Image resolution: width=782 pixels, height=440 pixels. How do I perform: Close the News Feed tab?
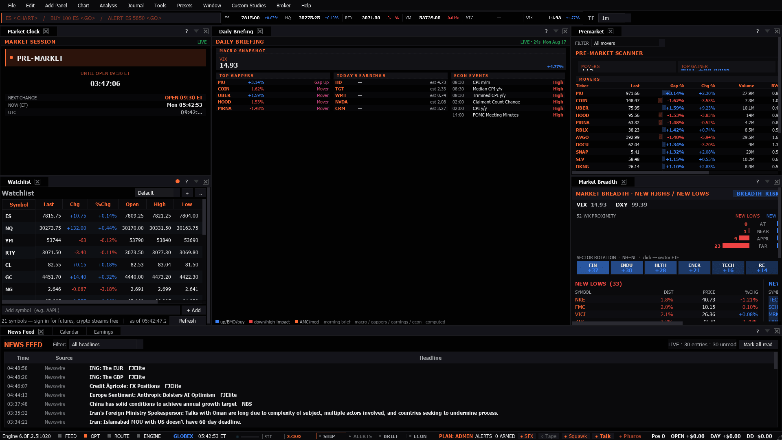coord(41,332)
